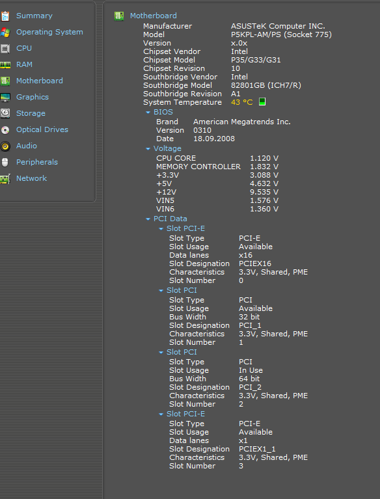Click the model value P5KPL-AM/PS (Socket 775)
Image resolution: width=380 pixels, height=499 pixels.
point(281,34)
